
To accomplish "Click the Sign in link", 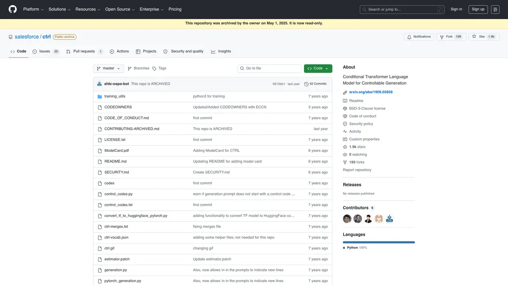I will coord(456,9).
